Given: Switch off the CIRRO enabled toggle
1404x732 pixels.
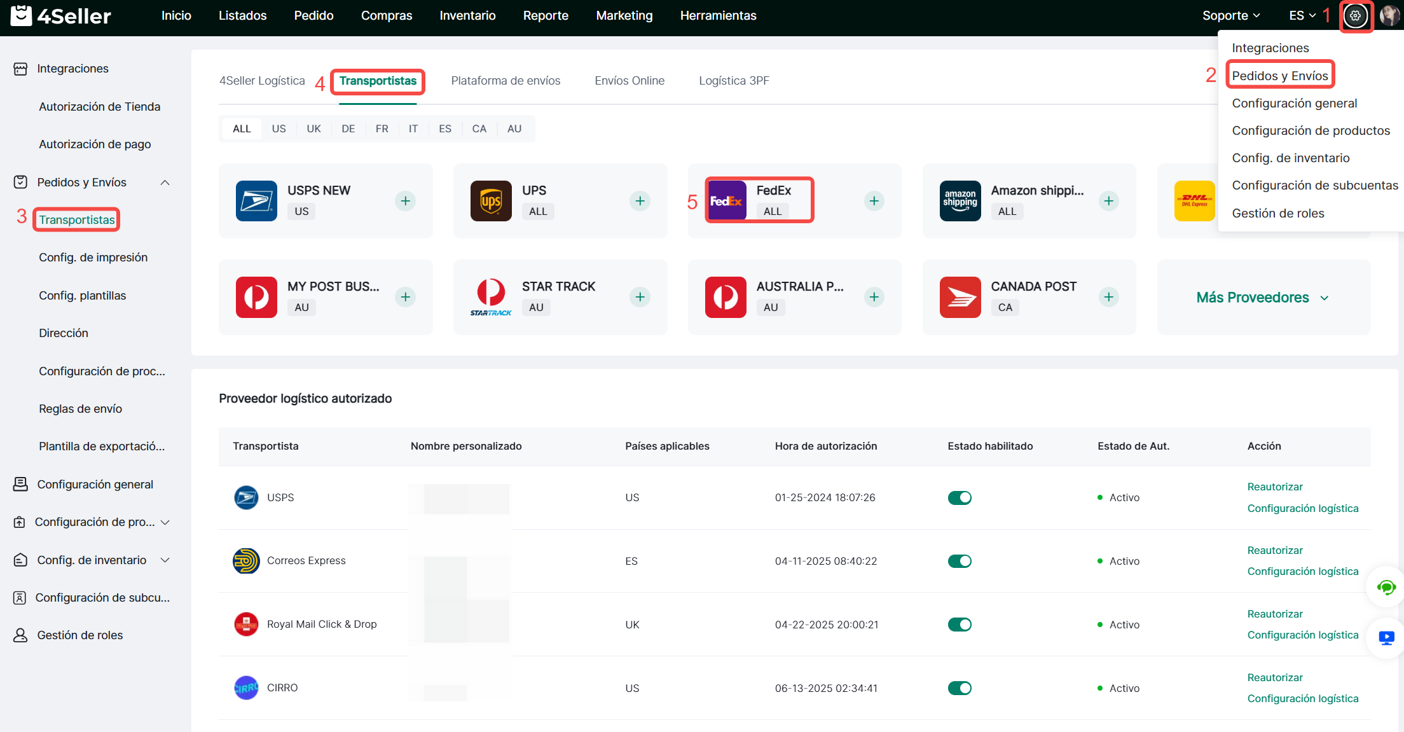Looking at the screenshot, I should click(x=959, y=688).
